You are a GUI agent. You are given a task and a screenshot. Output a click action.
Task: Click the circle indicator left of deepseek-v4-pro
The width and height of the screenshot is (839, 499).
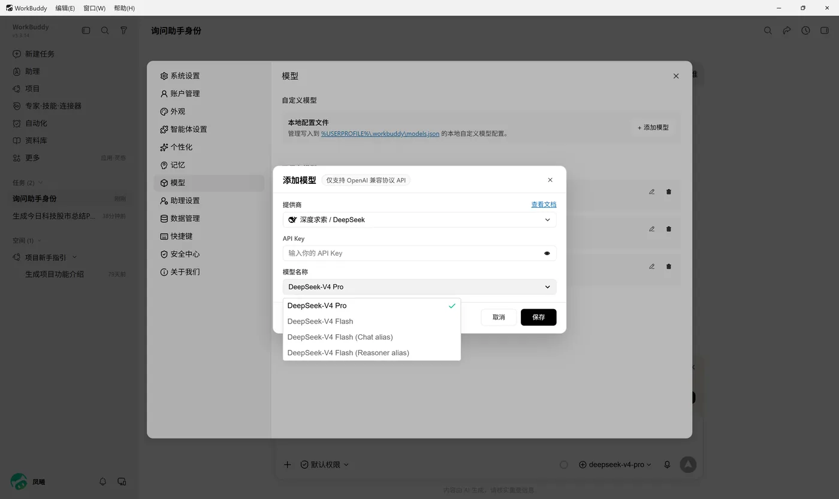564,465
